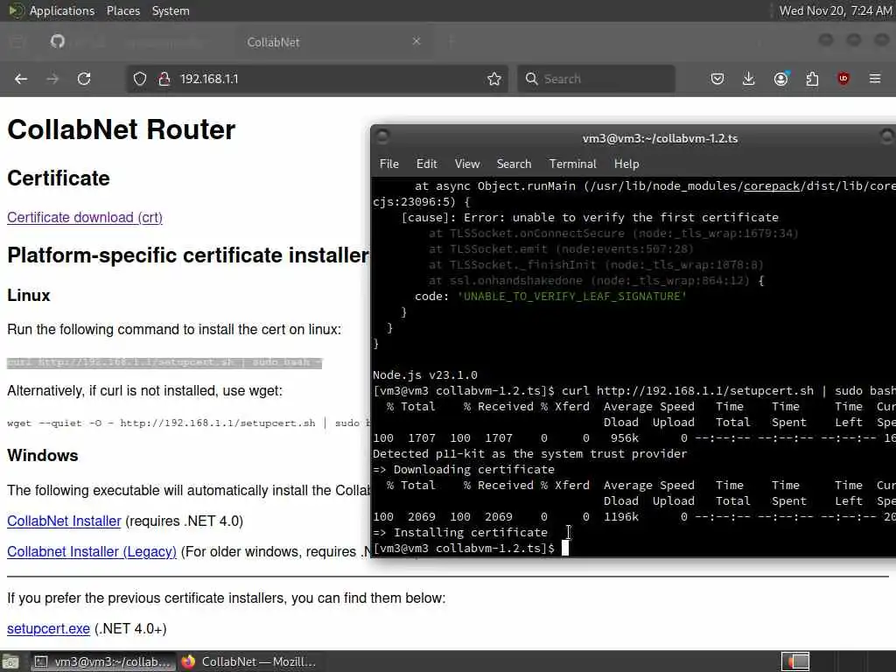
Task: Click the forward navigation arrow
Action: 52,79
